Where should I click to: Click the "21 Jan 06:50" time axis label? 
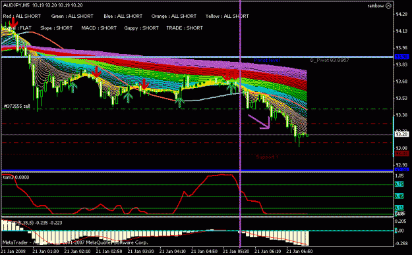click(299, 251)
